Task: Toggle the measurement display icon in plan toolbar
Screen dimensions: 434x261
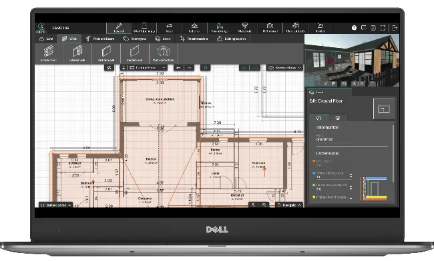Action: 206,68
